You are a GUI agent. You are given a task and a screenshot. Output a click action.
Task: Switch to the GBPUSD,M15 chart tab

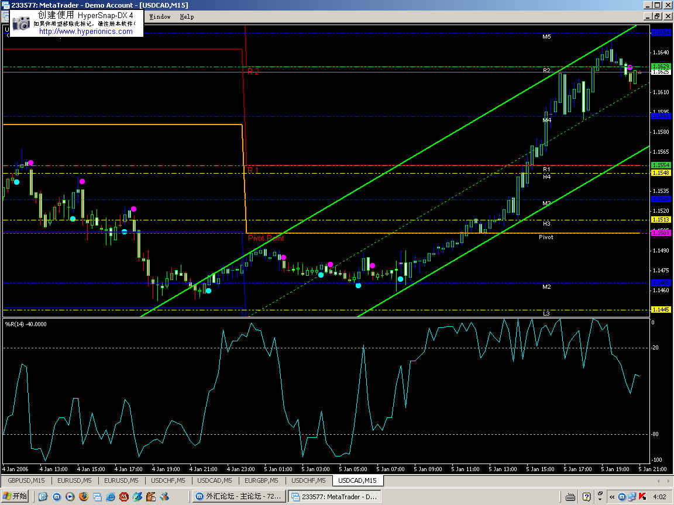pyautogui.click(x=26, y=480)
